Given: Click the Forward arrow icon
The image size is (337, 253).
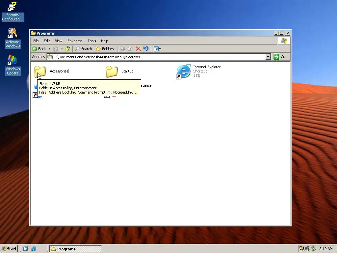Looking at the screenshot, I should point(55,49).
